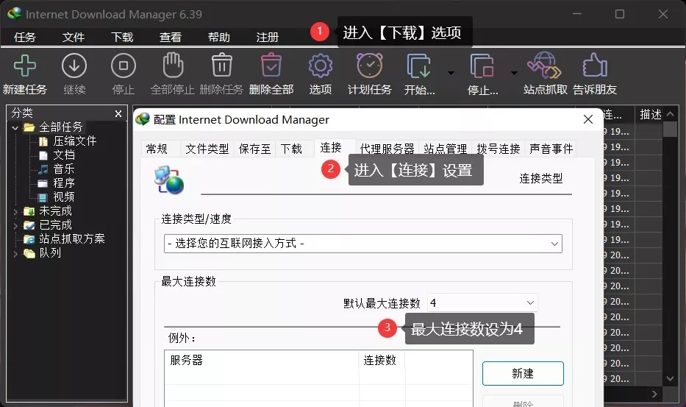Open 计划任务 alarm clock icon
Image resolution: width=686 pixels, height=407 pixels.
pyautogui.click(x=370, y=66)
